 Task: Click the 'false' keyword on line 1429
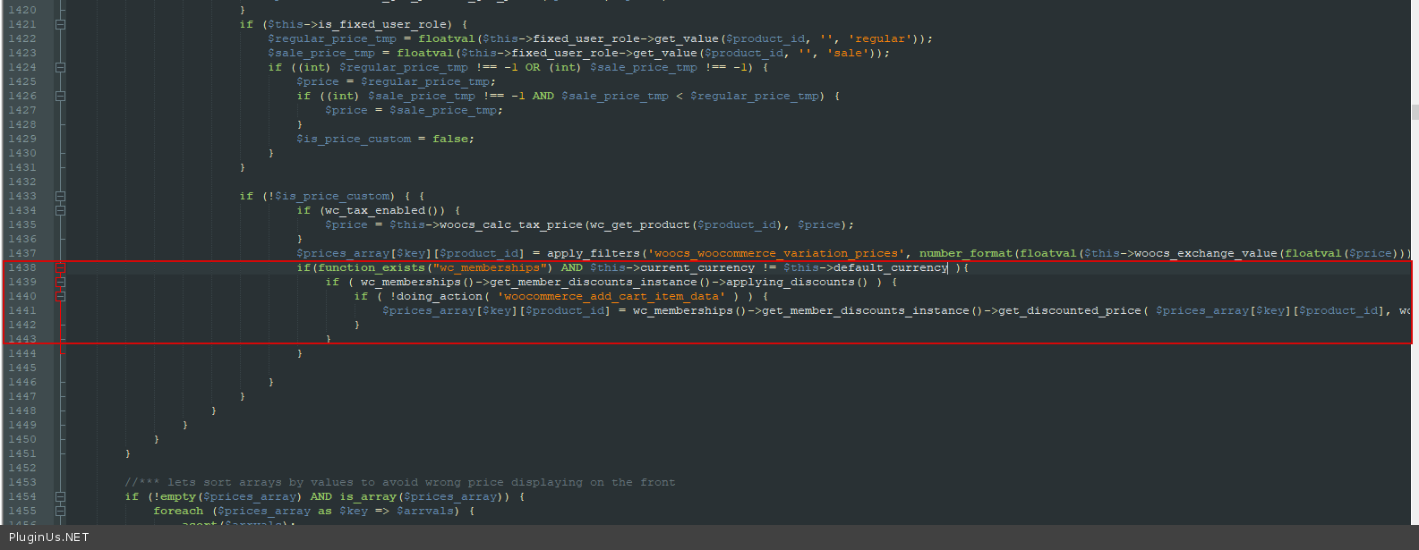click(450, 139)
